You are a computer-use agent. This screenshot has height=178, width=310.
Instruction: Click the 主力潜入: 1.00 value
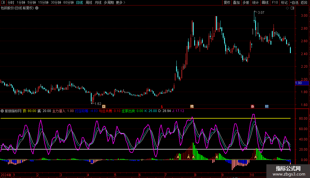[x=63, y=111]
